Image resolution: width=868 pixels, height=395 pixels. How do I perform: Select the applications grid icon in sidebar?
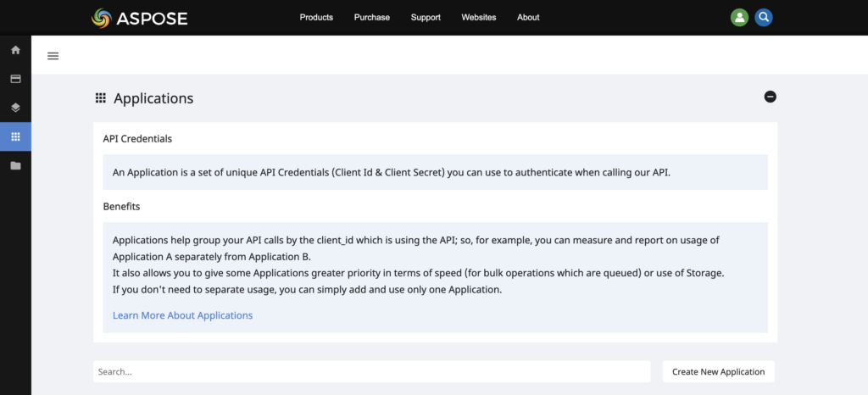click(x=15, y=136)
